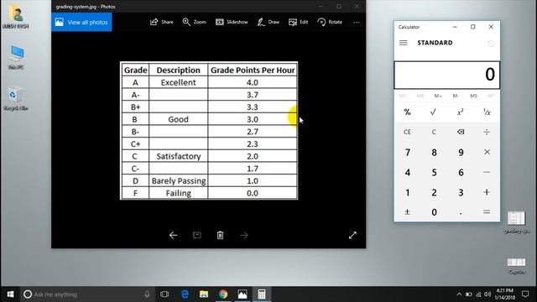Click the filmstrip icon below photo
Image resolution: width=537 pixels, height=302 pixels.
(x=197, y=235)
